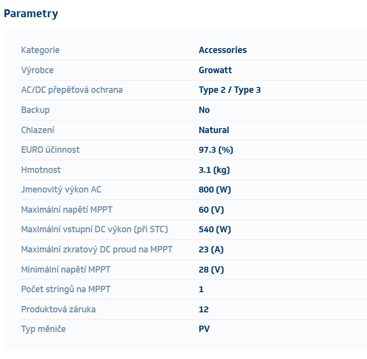Select the Kategorie label
The width and height of the screenshot is (367, 359).
(x=40, y=50)
